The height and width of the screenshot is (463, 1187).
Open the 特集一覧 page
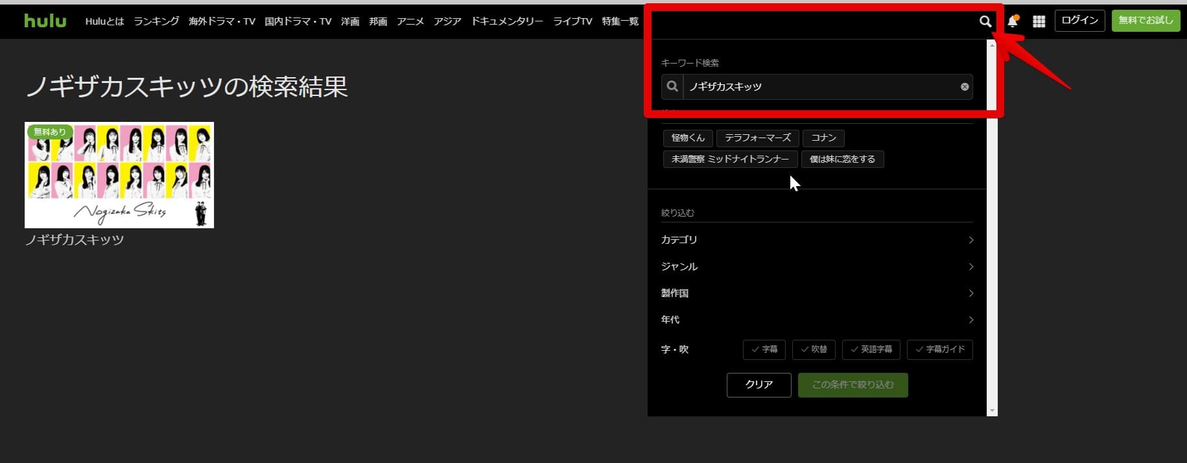pyautogui.click(x=620, y=21)
